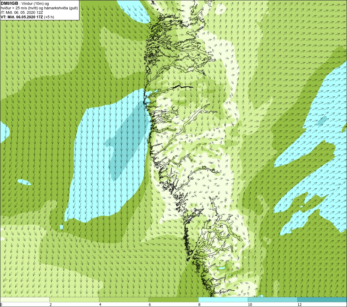Click the legend scale value '6'
This screenshot has width=347, height=307.
[x=150, y=305]
